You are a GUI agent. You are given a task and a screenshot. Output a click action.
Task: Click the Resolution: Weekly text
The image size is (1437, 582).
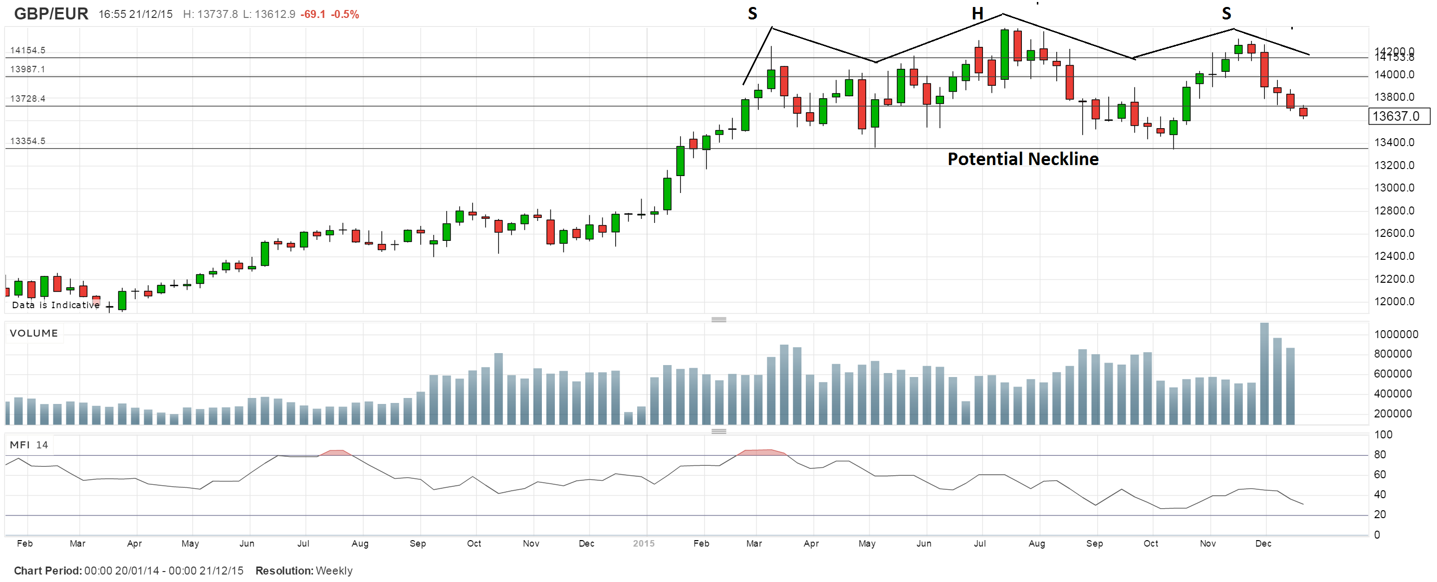click(x=303, y=571)
